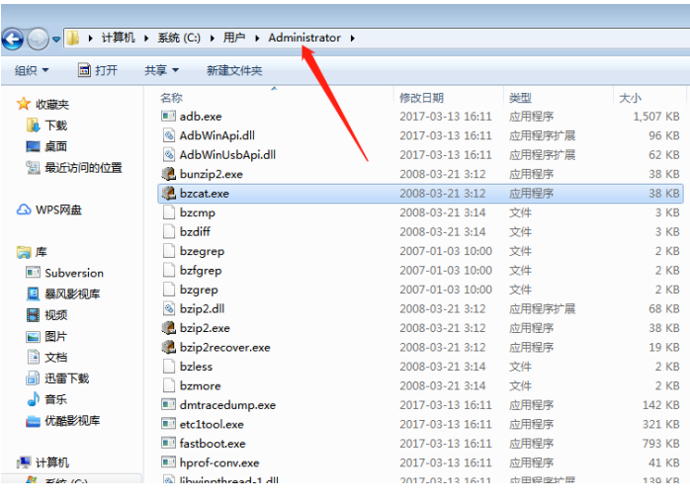Screen dimensions: 690x502
Task: Click 用户 in the address bar path
Action: tap(234, 39)
